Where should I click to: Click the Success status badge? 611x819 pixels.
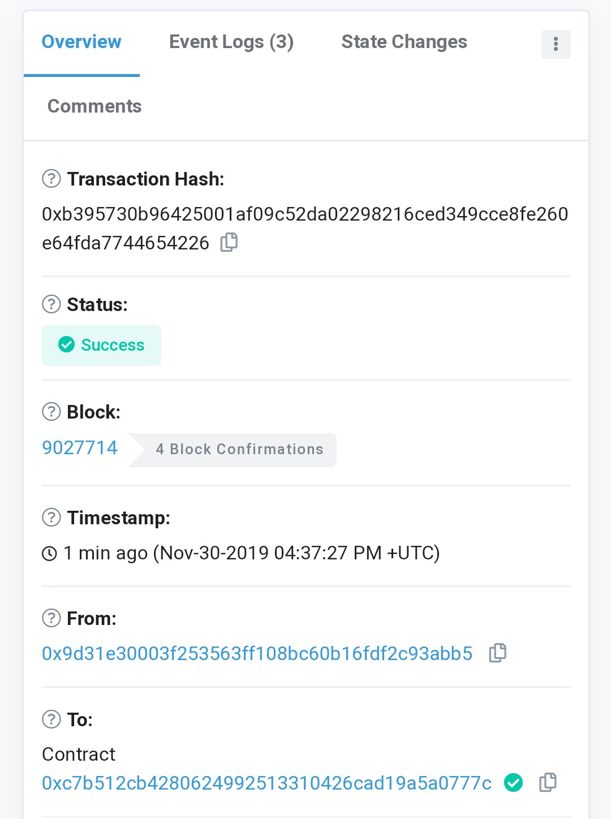(102, 345)
